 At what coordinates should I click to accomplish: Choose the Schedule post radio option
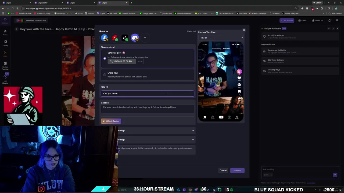(x=105, y=58)
